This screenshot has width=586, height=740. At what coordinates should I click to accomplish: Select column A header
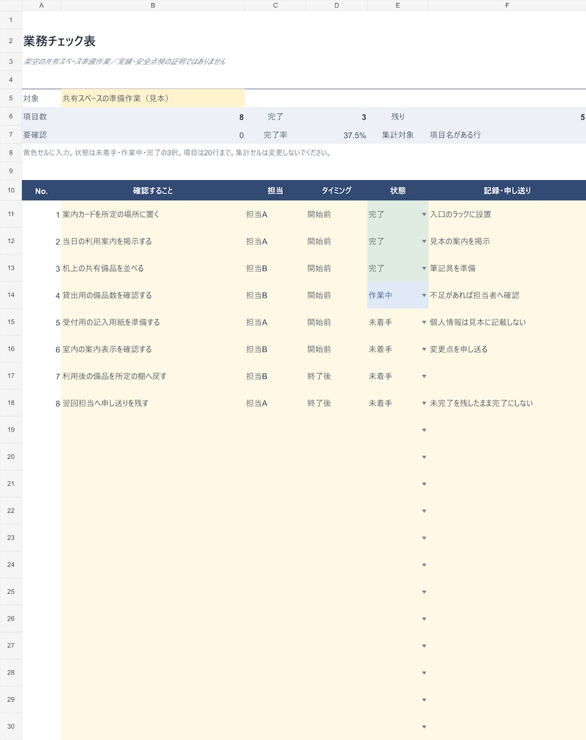(41, 5)
